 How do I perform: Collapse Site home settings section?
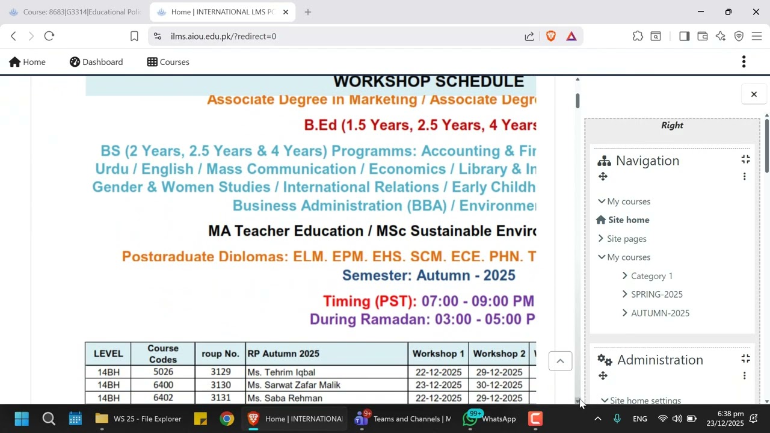(605, 401)
